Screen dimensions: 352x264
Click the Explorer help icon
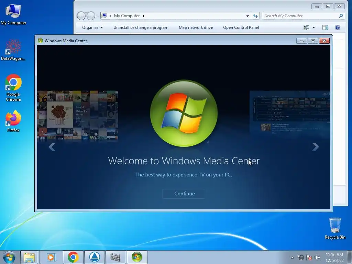pyautogui.click(x=338, y=27)
